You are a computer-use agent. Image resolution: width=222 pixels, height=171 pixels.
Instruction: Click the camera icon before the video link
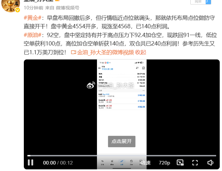(73, 52)
